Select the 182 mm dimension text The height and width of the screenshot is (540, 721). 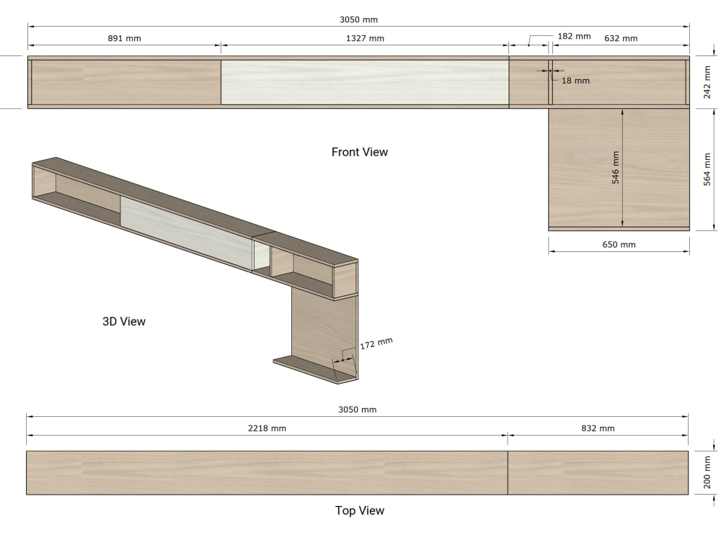(x=574, y=36)
